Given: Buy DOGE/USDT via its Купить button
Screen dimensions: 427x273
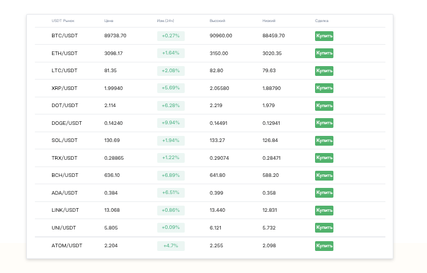Looking at the screenshot, I should tap(324, 123).
